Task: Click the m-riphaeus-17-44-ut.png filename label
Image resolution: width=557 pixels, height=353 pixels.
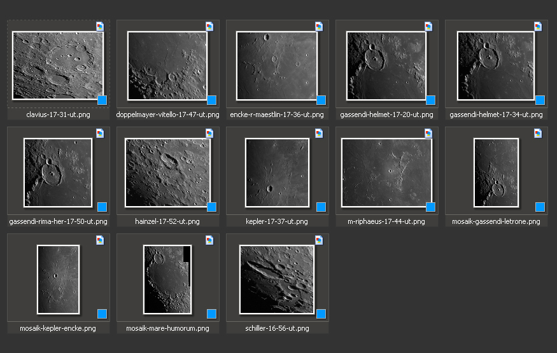Action: tap(386, 221)
